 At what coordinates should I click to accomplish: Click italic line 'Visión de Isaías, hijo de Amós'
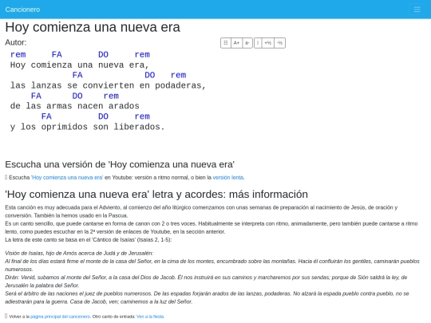tap(79, 254)
